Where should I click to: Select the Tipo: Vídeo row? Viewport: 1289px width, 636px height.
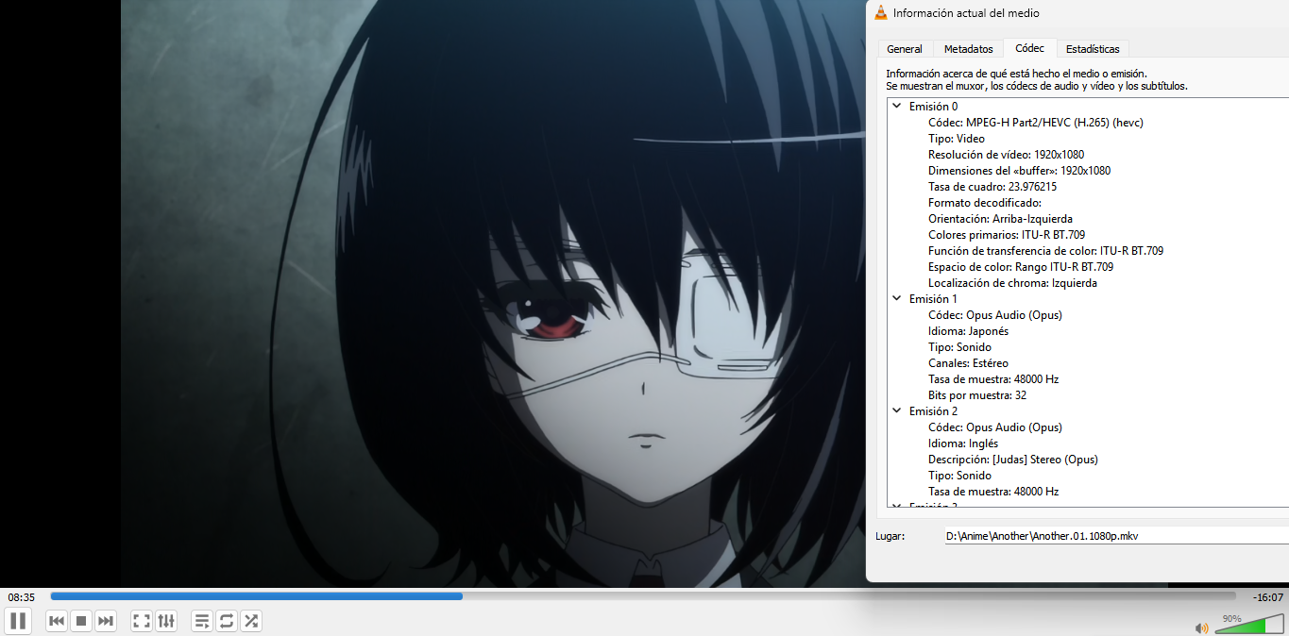click(x=957, y=139)
